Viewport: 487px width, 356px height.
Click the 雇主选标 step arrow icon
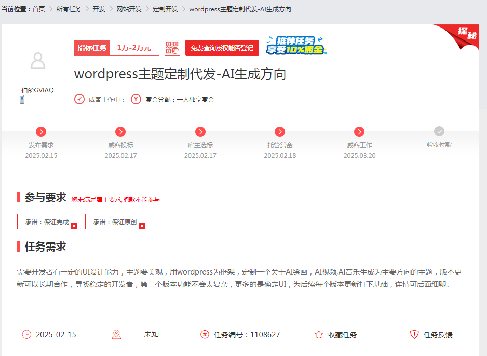click(x=200, y=132)
